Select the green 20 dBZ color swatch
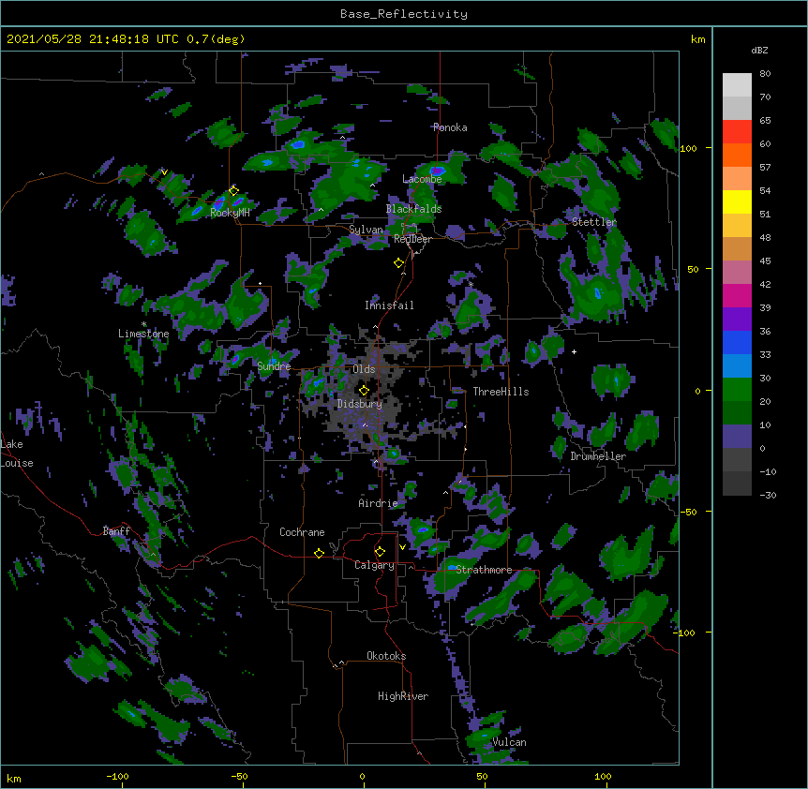The image size is (808, 789). [737, 390]
